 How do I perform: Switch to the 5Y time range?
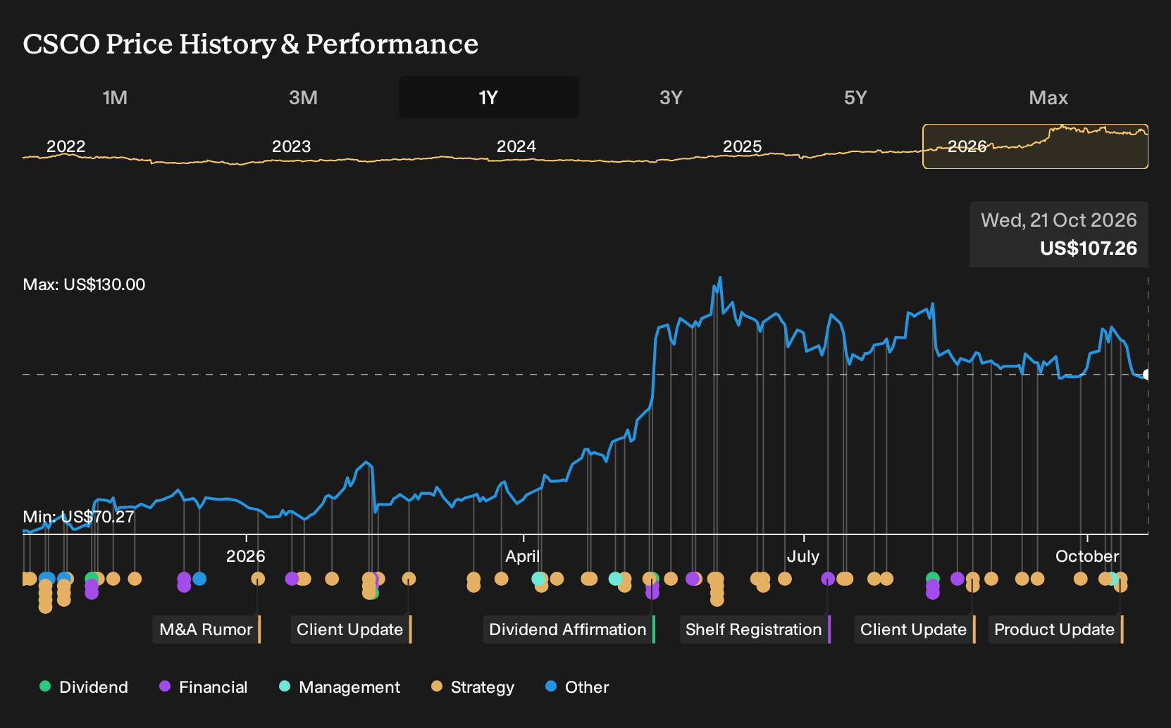pos(855,97)
